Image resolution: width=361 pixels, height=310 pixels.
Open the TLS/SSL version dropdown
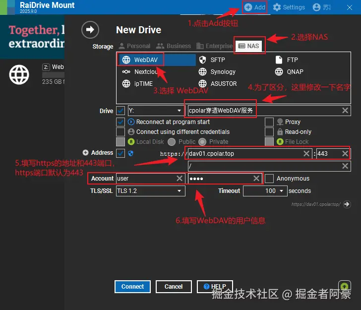click(151, 191)
